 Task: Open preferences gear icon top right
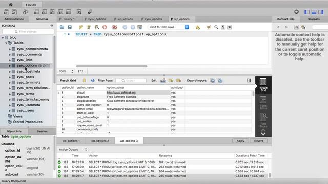296,12
